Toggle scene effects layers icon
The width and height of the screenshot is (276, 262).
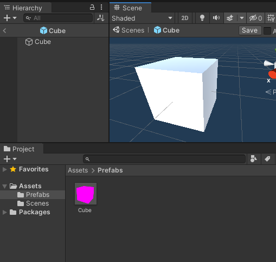click(230, 18)
